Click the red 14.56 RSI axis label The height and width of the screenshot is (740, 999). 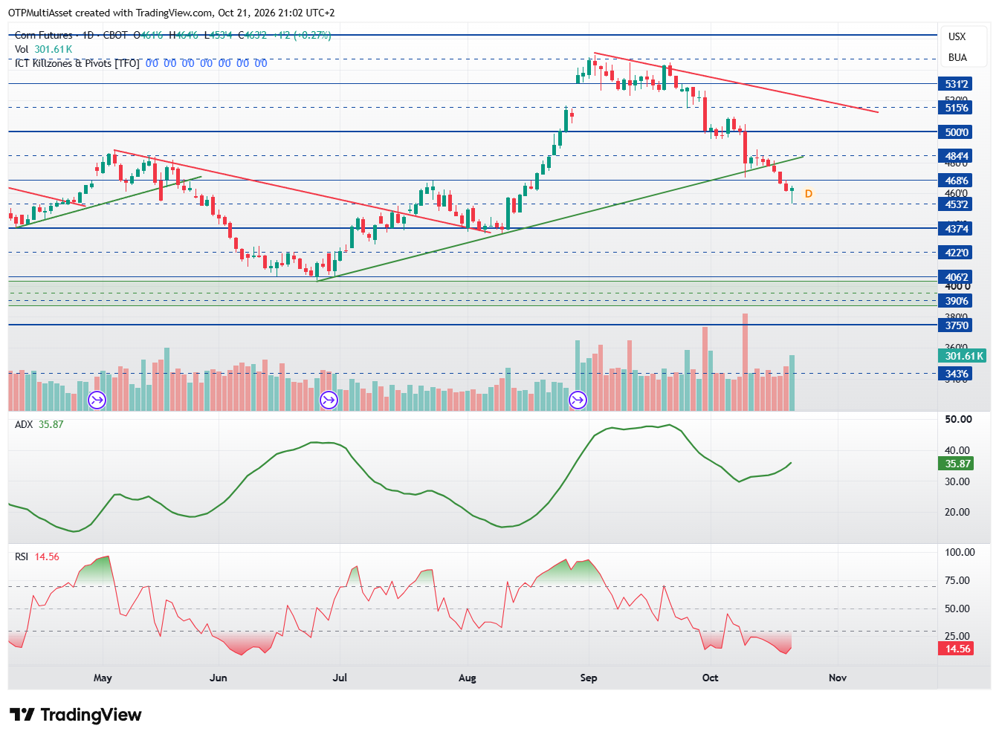point(957,649)
